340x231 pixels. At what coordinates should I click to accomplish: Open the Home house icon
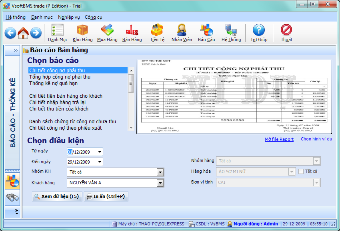[23, 33]
